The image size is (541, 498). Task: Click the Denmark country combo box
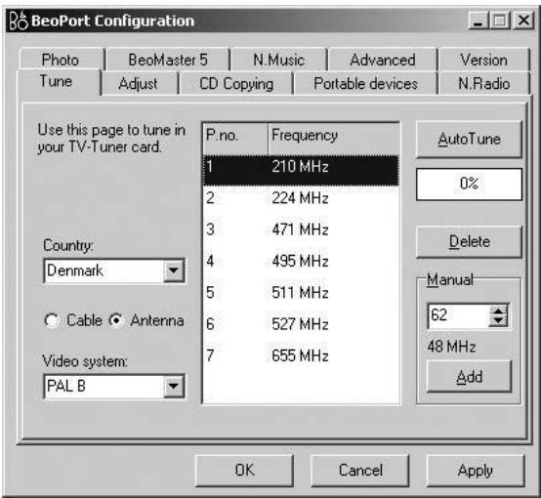pos(114,270)
